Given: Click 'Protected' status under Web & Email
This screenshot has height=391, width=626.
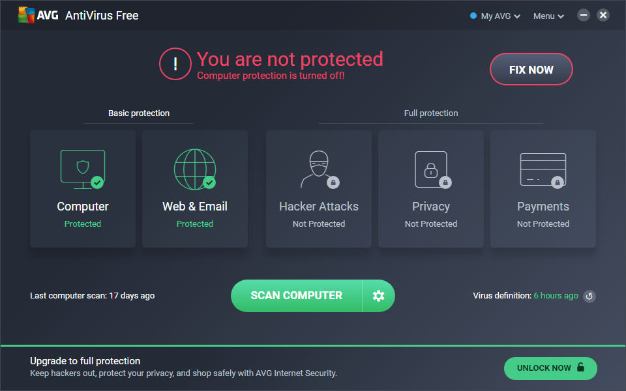Looking at the screenshot, I should [195, 224].
